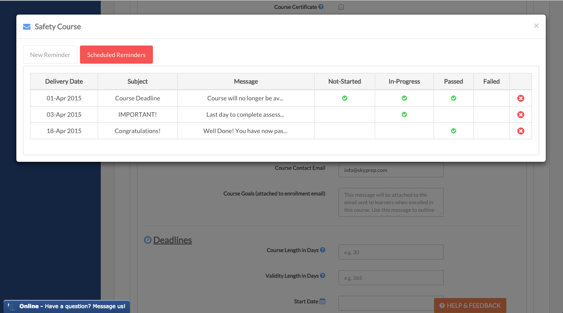Viewport: 563px width, 313px height.
Task: Click the Course Certificate help icon
Action: click(x=321, y=7)
